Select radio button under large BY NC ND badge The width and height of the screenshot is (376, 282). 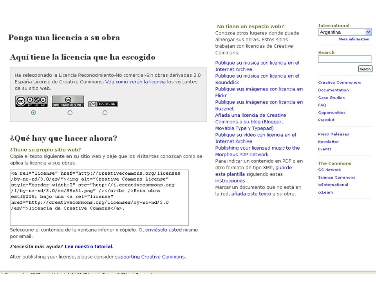pyautogui.click(x=34, y=112)
